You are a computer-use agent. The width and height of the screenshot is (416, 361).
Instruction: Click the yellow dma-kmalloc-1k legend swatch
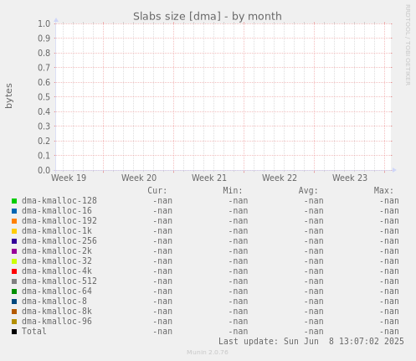pos(14,231)
